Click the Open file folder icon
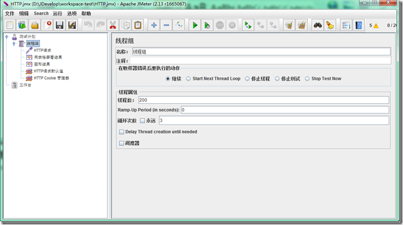The width and height of the screenshot is (403, 225). click(34, 25)
